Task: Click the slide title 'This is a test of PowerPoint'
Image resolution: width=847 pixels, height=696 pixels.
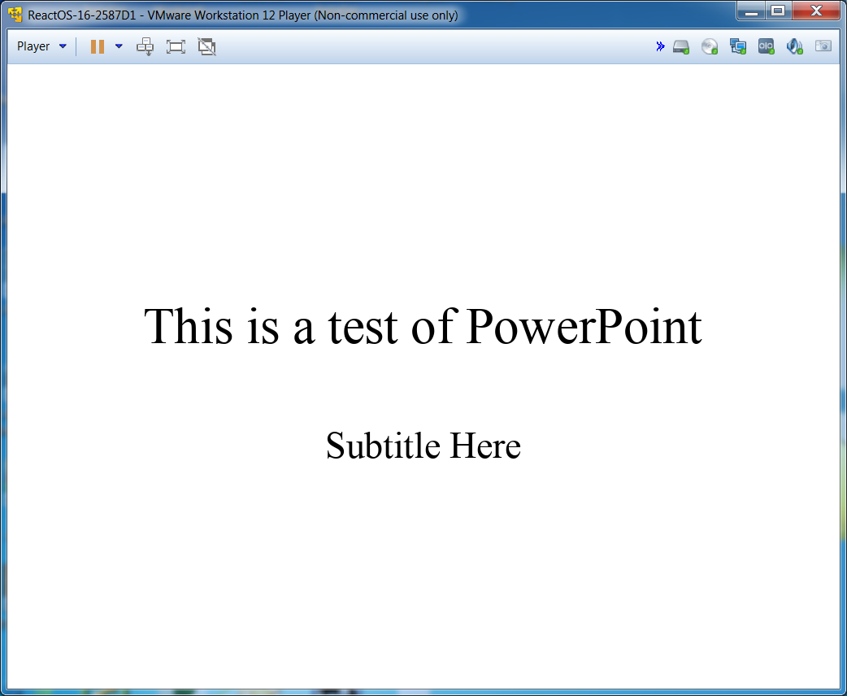Action: coord(423,327)
